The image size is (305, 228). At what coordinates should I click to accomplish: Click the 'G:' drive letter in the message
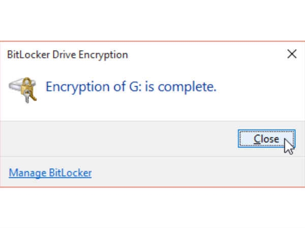pos(135,87)
